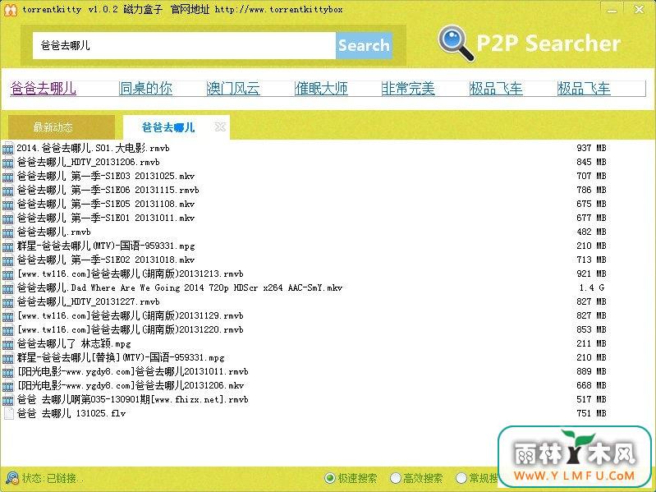Click video icon of 第一季-S1E02 20131018.mkv
656x492 pixels.
pyautogui.click(x=8, y=260)
